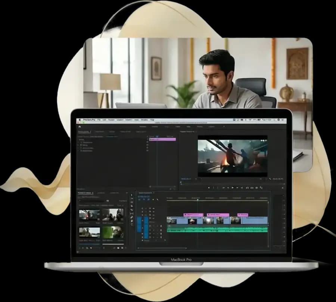Open the Edit menu
The image size is (336, 302).
point(105,120)
